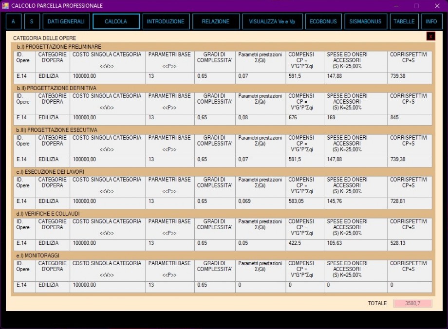Select spese cell 169
448x329 pixels.
pyautogui.click(x=355, y=120)
